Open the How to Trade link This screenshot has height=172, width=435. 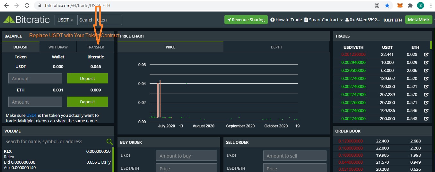click(286, 20)
